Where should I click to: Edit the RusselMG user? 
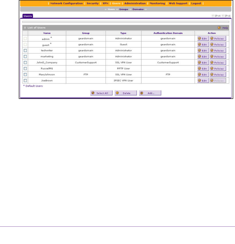pos(203,69)
